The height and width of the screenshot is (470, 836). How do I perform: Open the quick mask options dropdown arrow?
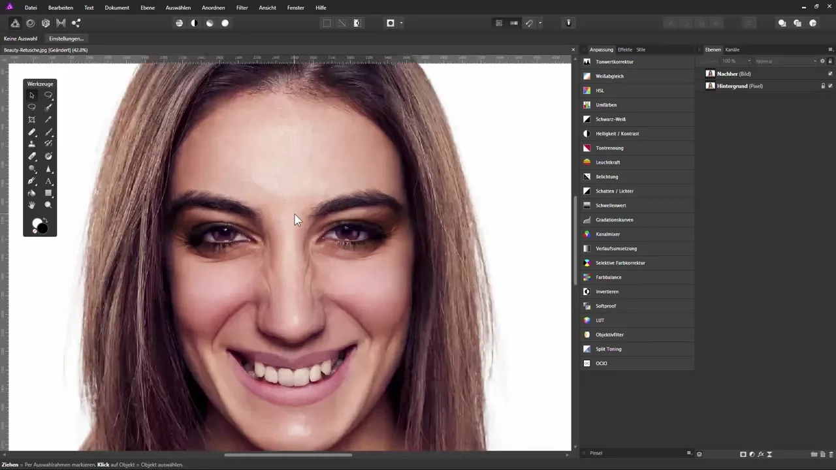pyautogui.click(x=401, y=23)
